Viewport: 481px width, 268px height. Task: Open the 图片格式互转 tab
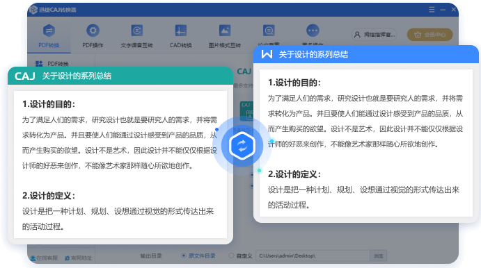tap(225, 36)
